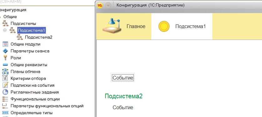Click the Подсистема2 tree node icon

click(20, 37)
